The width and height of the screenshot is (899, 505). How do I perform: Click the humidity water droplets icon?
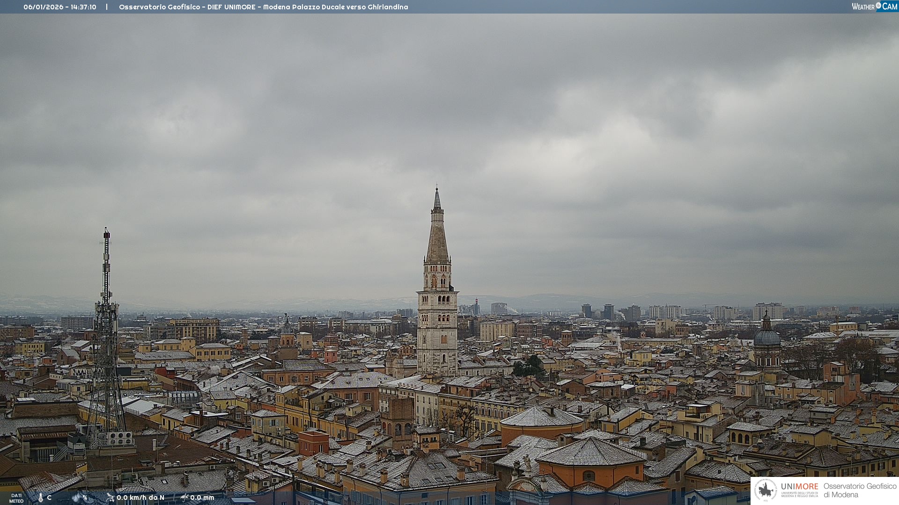[x=76, y=498]
